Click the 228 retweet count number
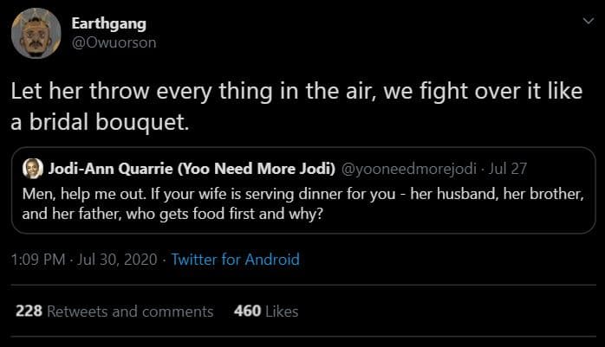 tap(29, 311)
